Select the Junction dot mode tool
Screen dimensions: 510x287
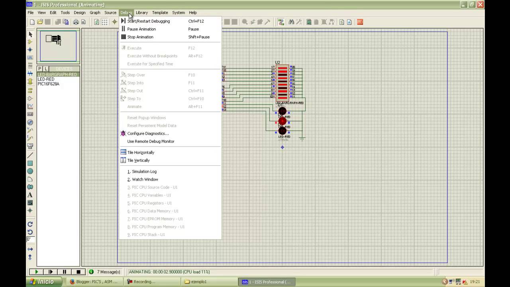(30, 50)
